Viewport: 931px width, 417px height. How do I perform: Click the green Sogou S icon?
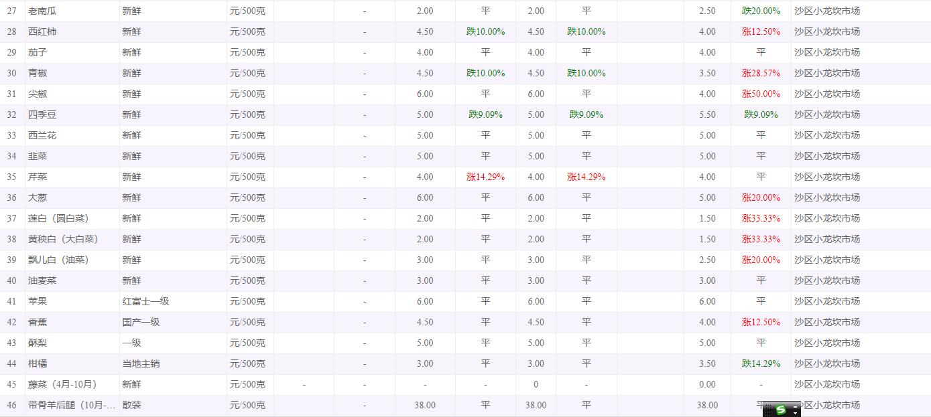[781, 410]
